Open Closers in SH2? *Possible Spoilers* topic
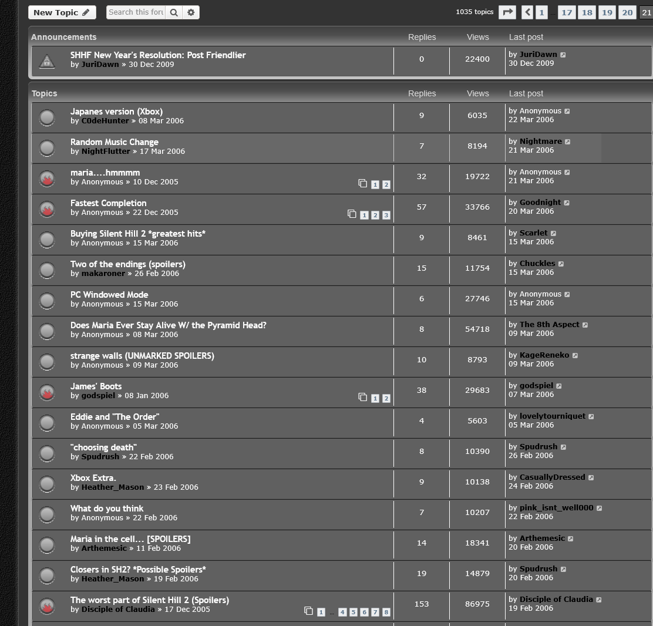 (x=138, y=570)
